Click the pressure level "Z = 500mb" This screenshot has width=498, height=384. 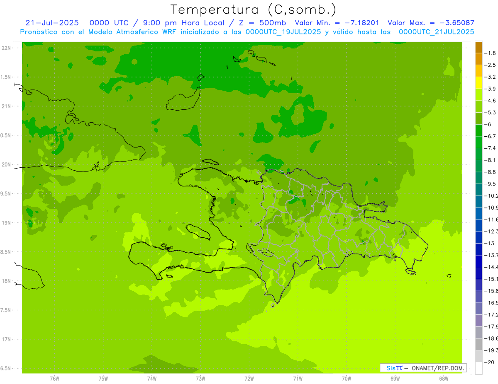(261, 23)
